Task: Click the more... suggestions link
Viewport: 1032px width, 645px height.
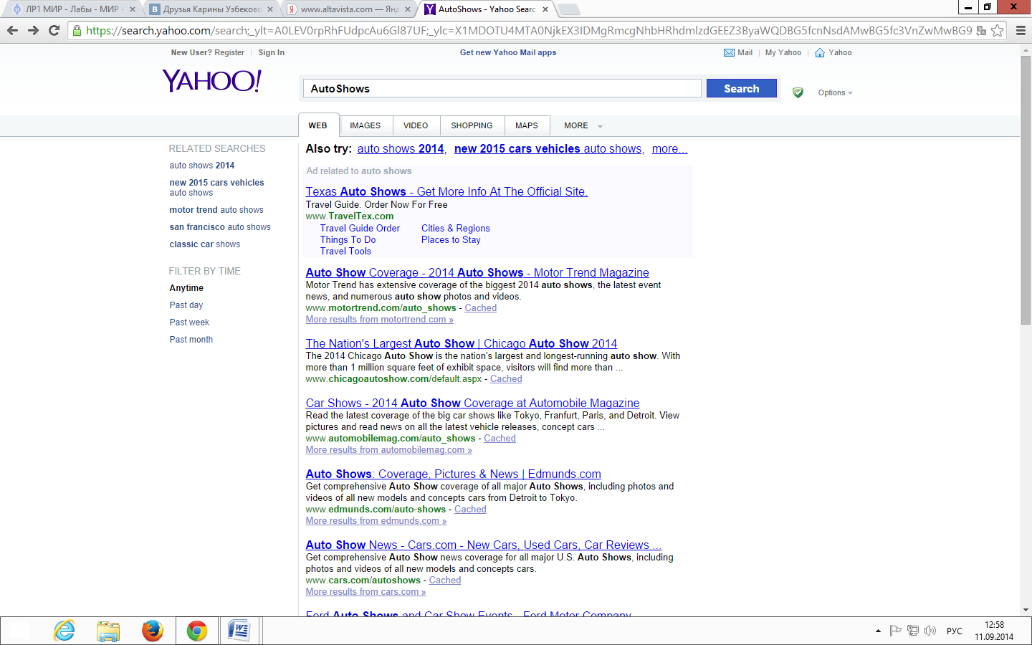Action: pyautogui.click(x=669, y=148)
